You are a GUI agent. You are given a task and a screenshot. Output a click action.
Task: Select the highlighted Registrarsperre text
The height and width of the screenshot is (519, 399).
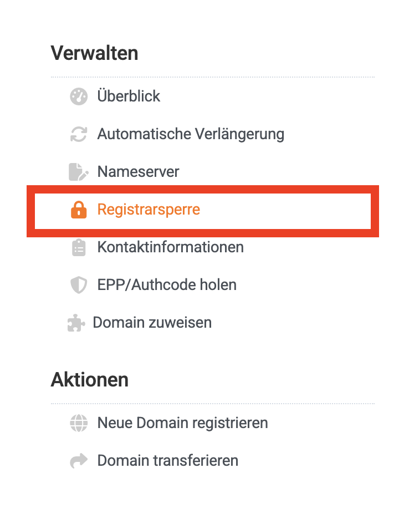pyautogui.click(x=149, y=210)
